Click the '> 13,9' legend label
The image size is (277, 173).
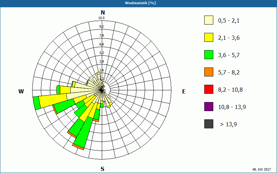(x=229, y=125)
